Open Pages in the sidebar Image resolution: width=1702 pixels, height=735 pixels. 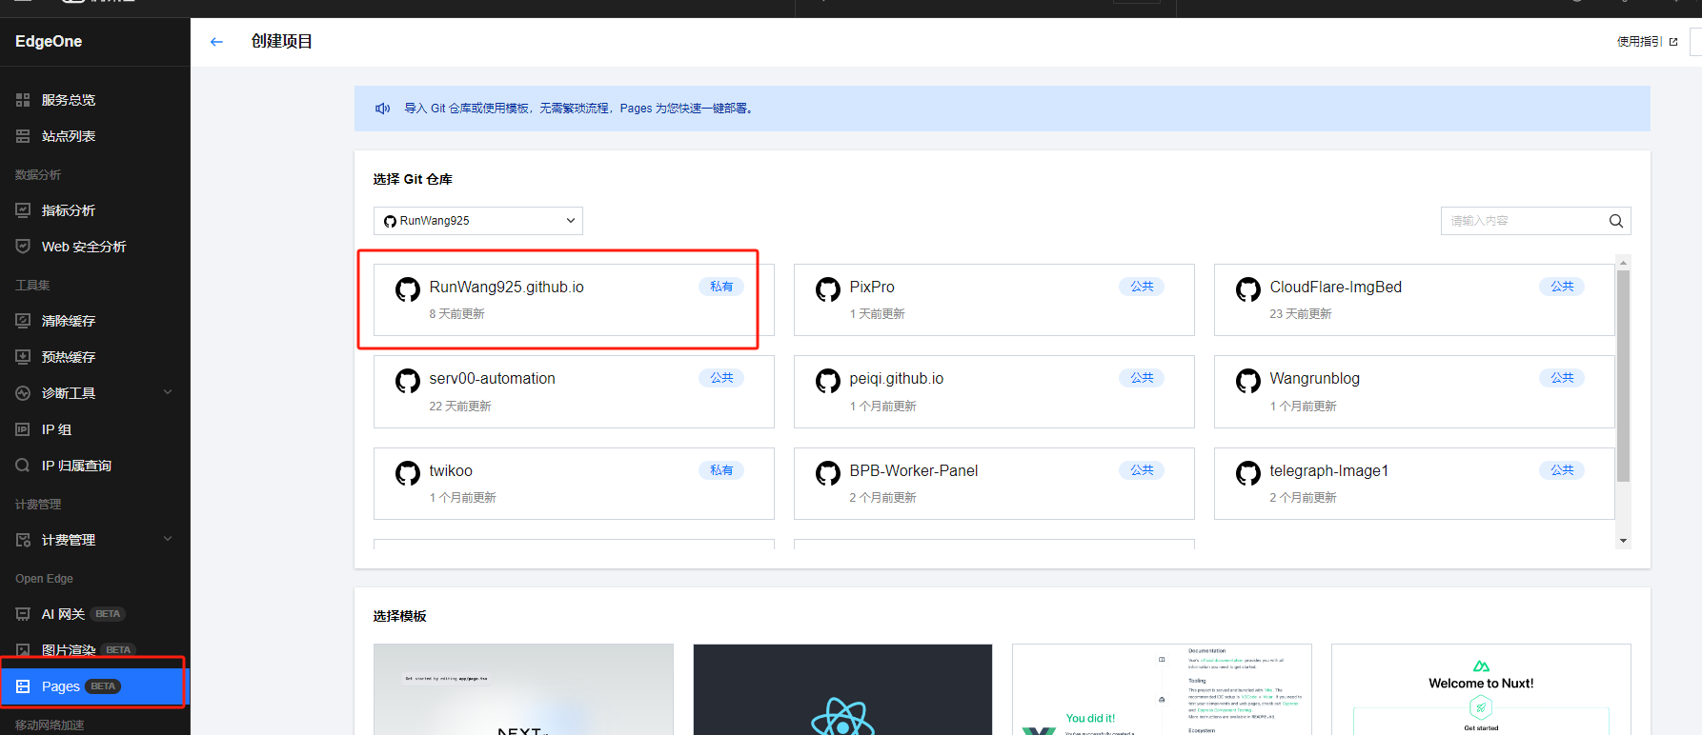(x=61, y=686)
